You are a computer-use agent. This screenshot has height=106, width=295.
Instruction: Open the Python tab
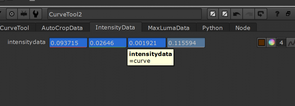(x=213, y=28)
